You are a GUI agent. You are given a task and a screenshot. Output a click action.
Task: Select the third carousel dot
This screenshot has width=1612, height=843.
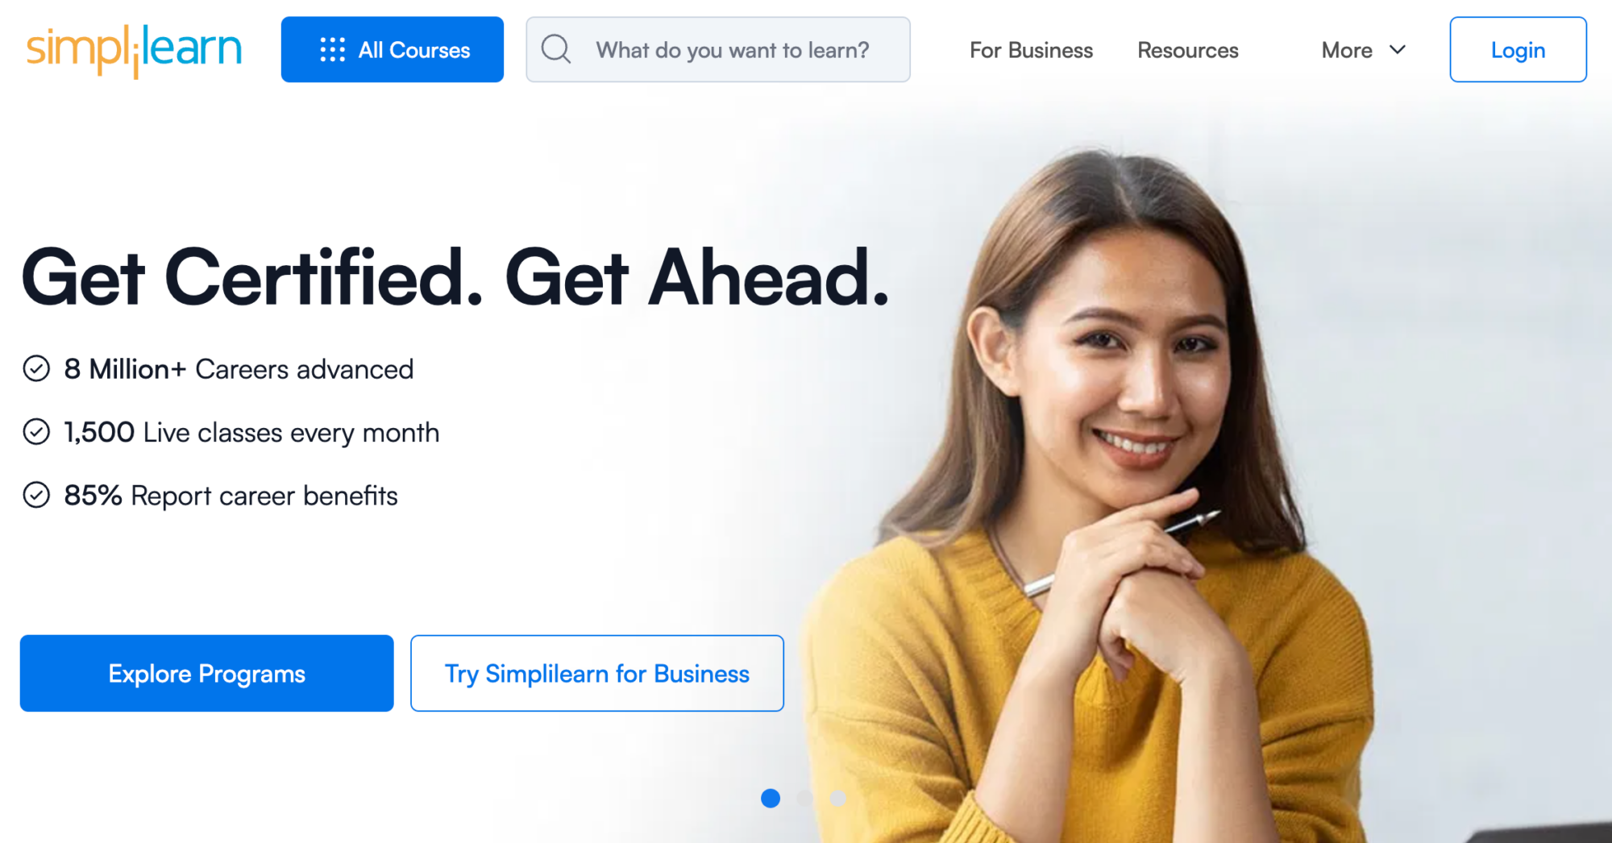tap(838, 798)
